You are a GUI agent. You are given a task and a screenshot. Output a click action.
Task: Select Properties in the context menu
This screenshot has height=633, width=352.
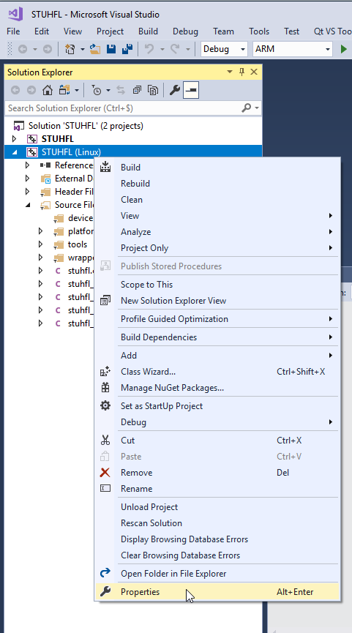pos(217,592)
